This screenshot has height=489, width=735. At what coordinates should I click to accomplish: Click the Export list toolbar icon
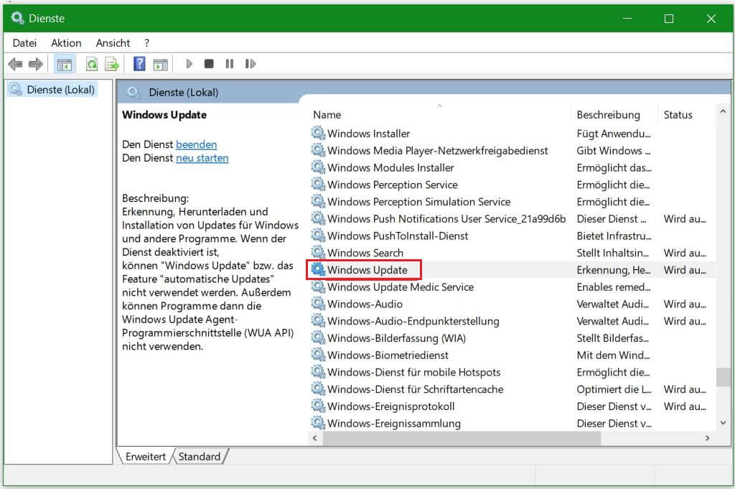[112, 64]
